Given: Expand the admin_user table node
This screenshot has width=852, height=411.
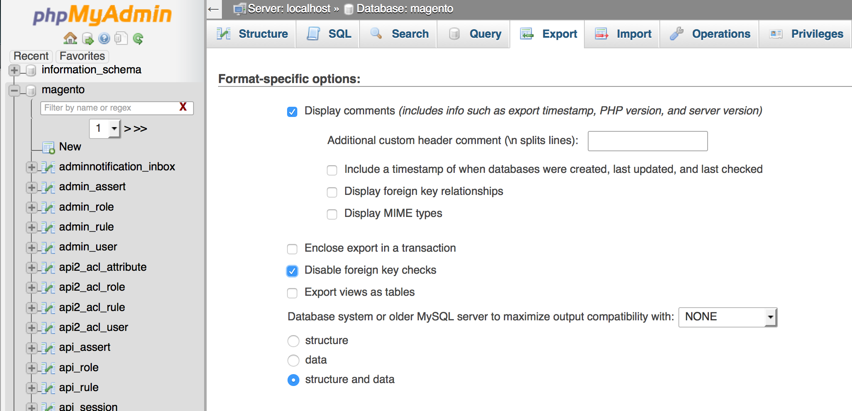Looking at the screenshot, I should [x=31, y=247].
